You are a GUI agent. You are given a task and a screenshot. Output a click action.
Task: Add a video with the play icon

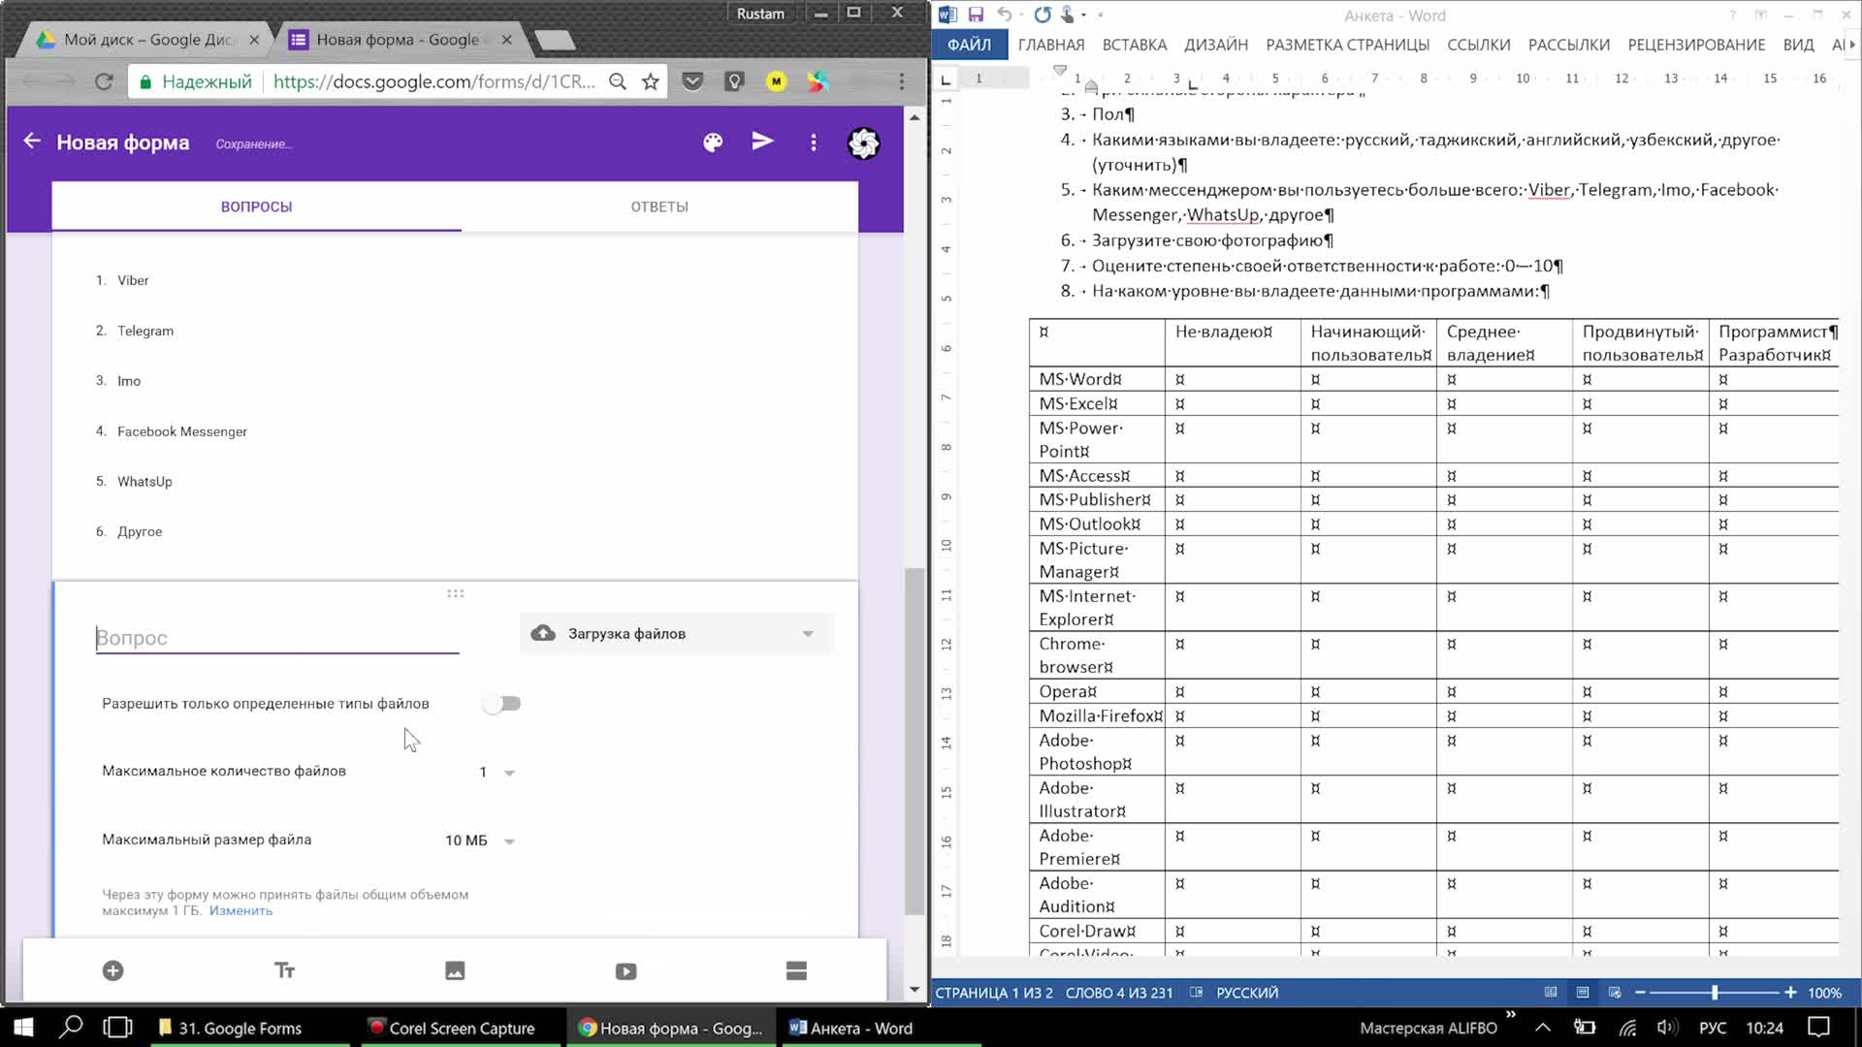pyautogui.click(x=626, y=970)
